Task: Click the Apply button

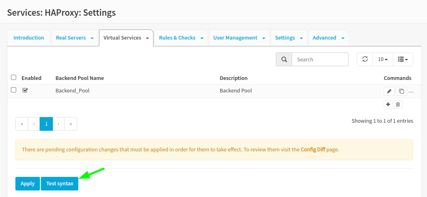Action: (x=28, y=184)
